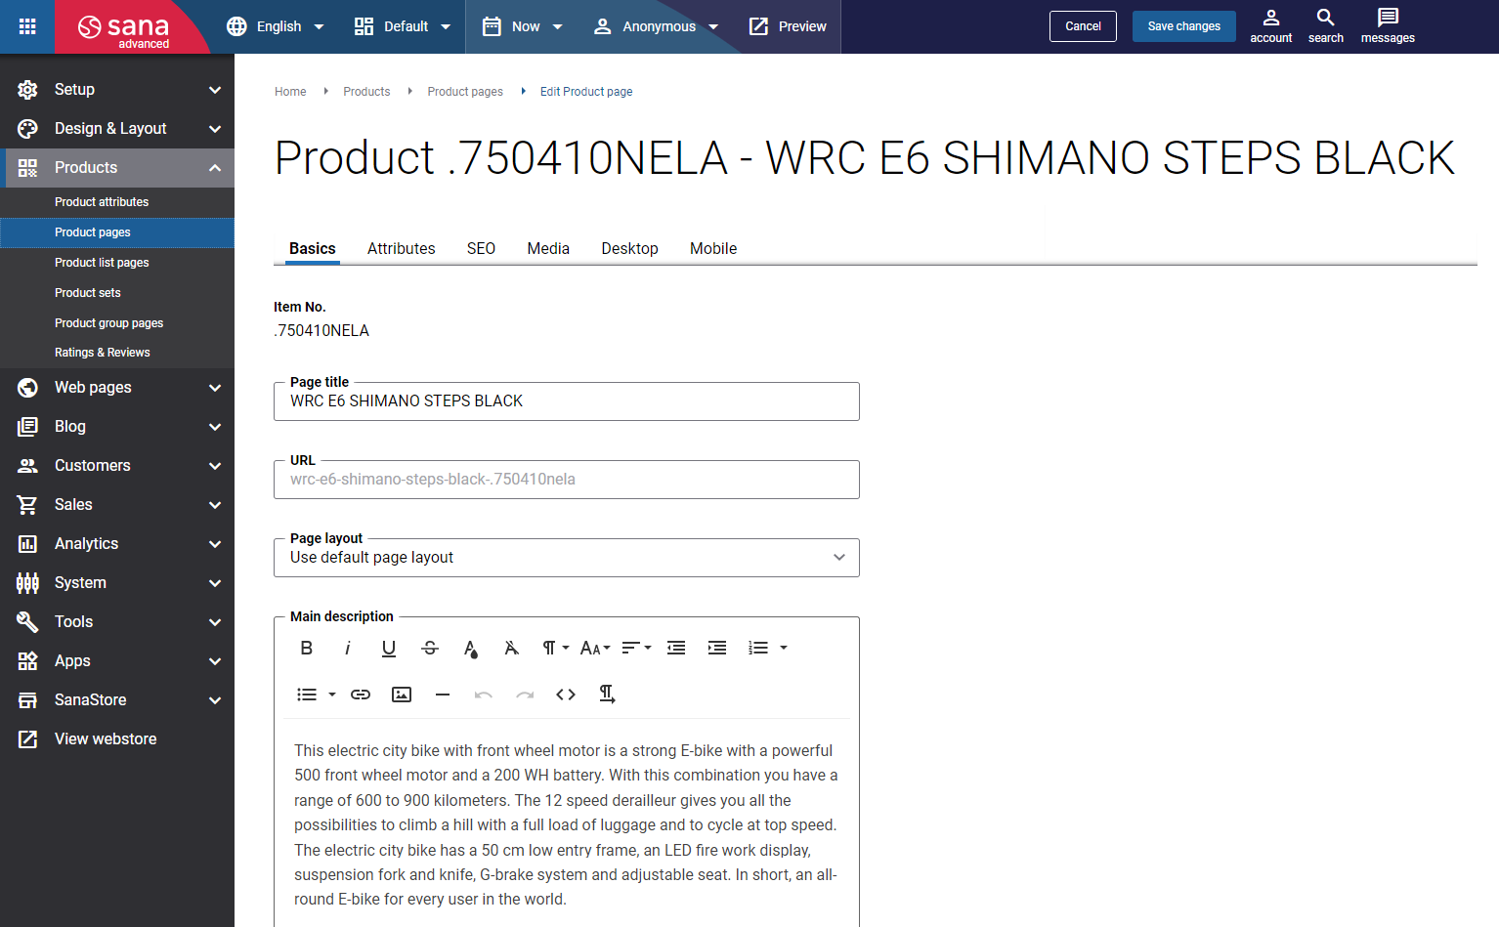This screenshot has height=927, width=1499.
Task: Open search from the top bar
Action: 1325,26
